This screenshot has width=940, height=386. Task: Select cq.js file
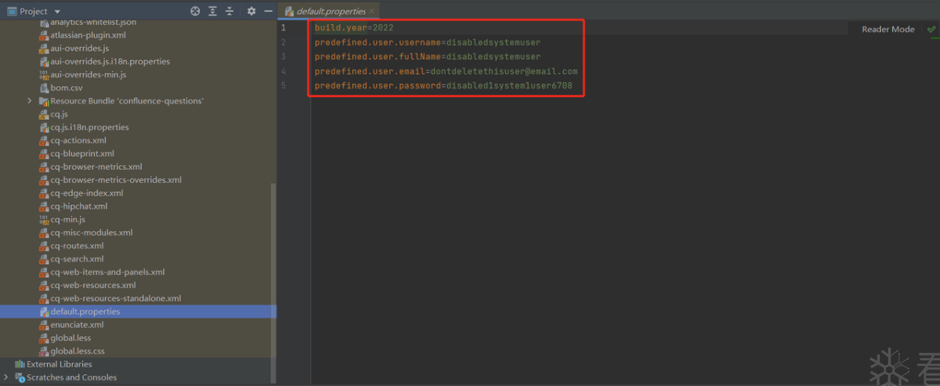tap(61, 114)
